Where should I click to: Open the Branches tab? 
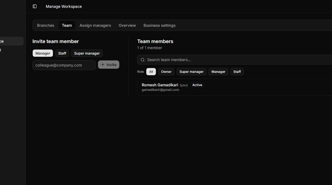(x=46, y=25)
